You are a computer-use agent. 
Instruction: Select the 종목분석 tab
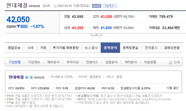pos(110,48)
